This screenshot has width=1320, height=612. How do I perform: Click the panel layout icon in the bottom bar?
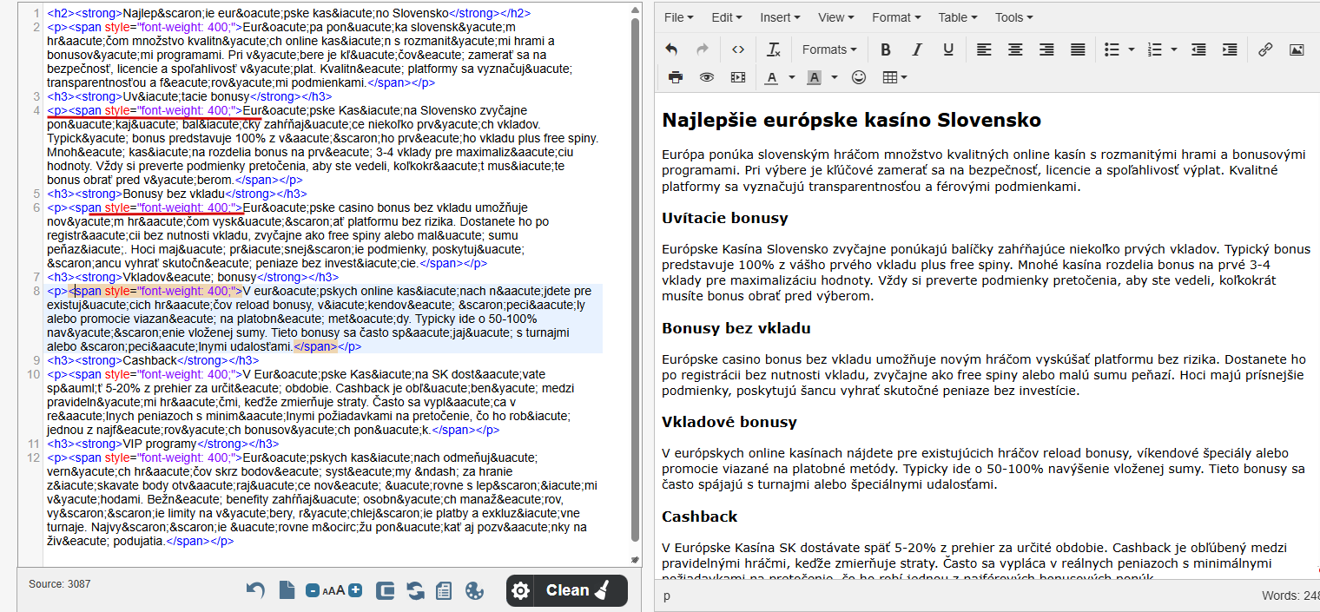click(386, 590)
